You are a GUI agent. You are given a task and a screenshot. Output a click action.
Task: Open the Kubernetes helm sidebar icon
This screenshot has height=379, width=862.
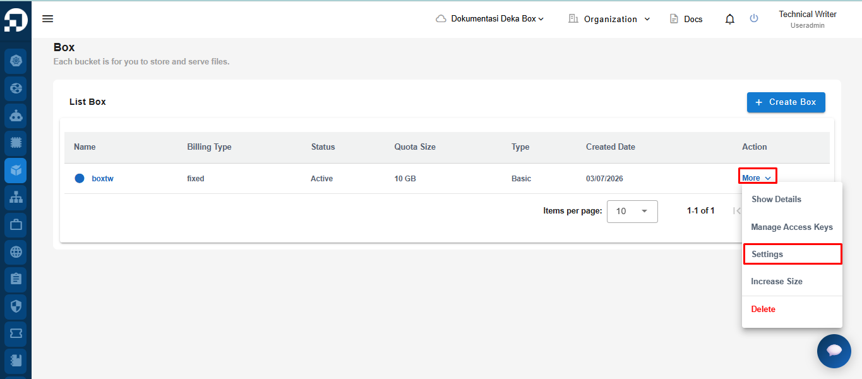coord(16,61)
